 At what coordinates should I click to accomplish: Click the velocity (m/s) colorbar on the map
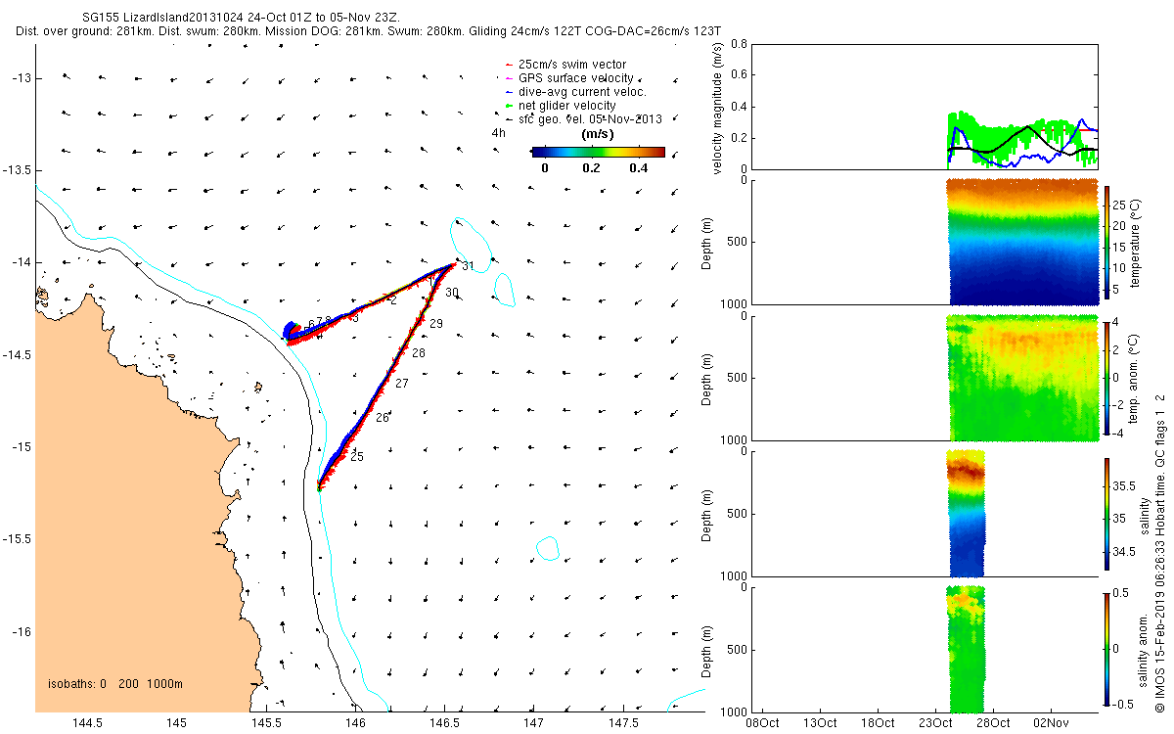598,152
